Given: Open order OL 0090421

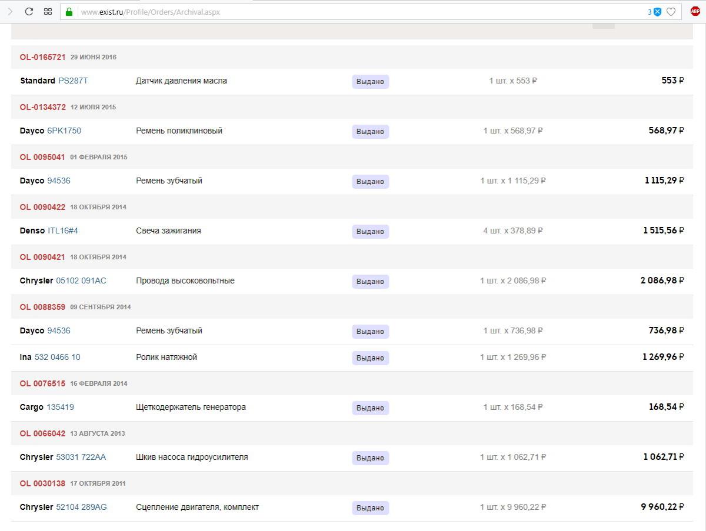Looking at the screenshot, I should 42,257.
